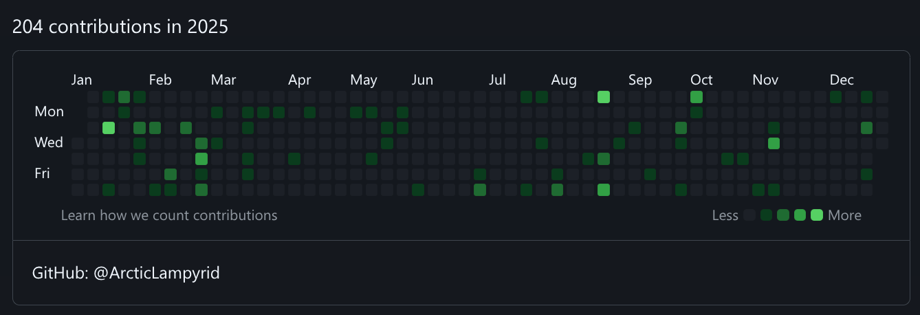Click the brightest bottom-row cell between Aug and Sep

[604, 190]
